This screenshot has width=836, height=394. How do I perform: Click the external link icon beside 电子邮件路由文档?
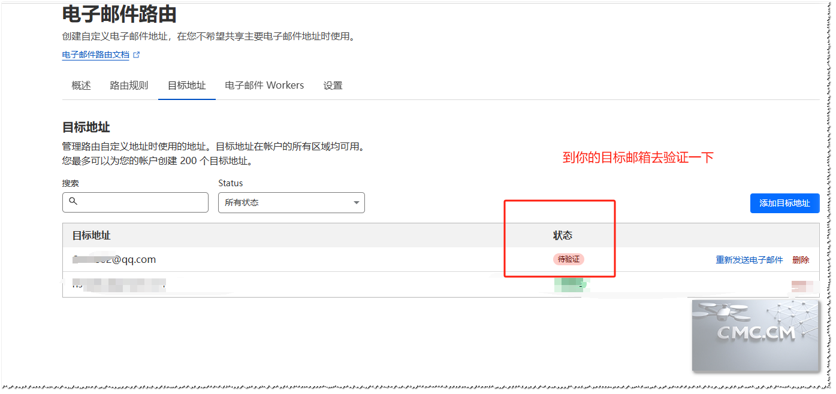[137, 54]
